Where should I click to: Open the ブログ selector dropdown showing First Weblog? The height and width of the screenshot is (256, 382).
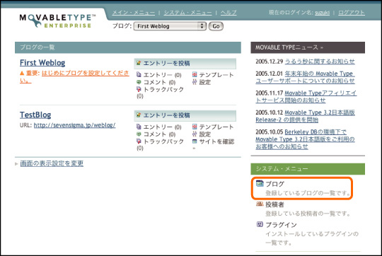click(170, 26)
